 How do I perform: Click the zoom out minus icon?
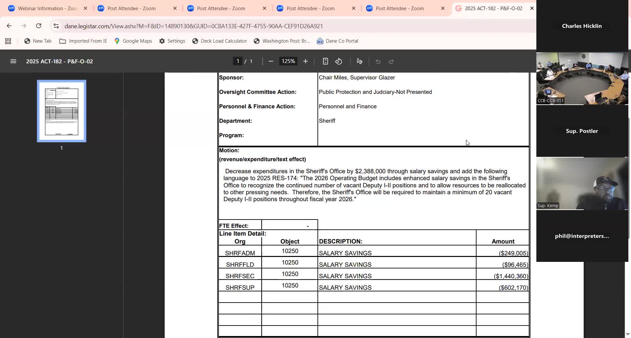point(271,61)
